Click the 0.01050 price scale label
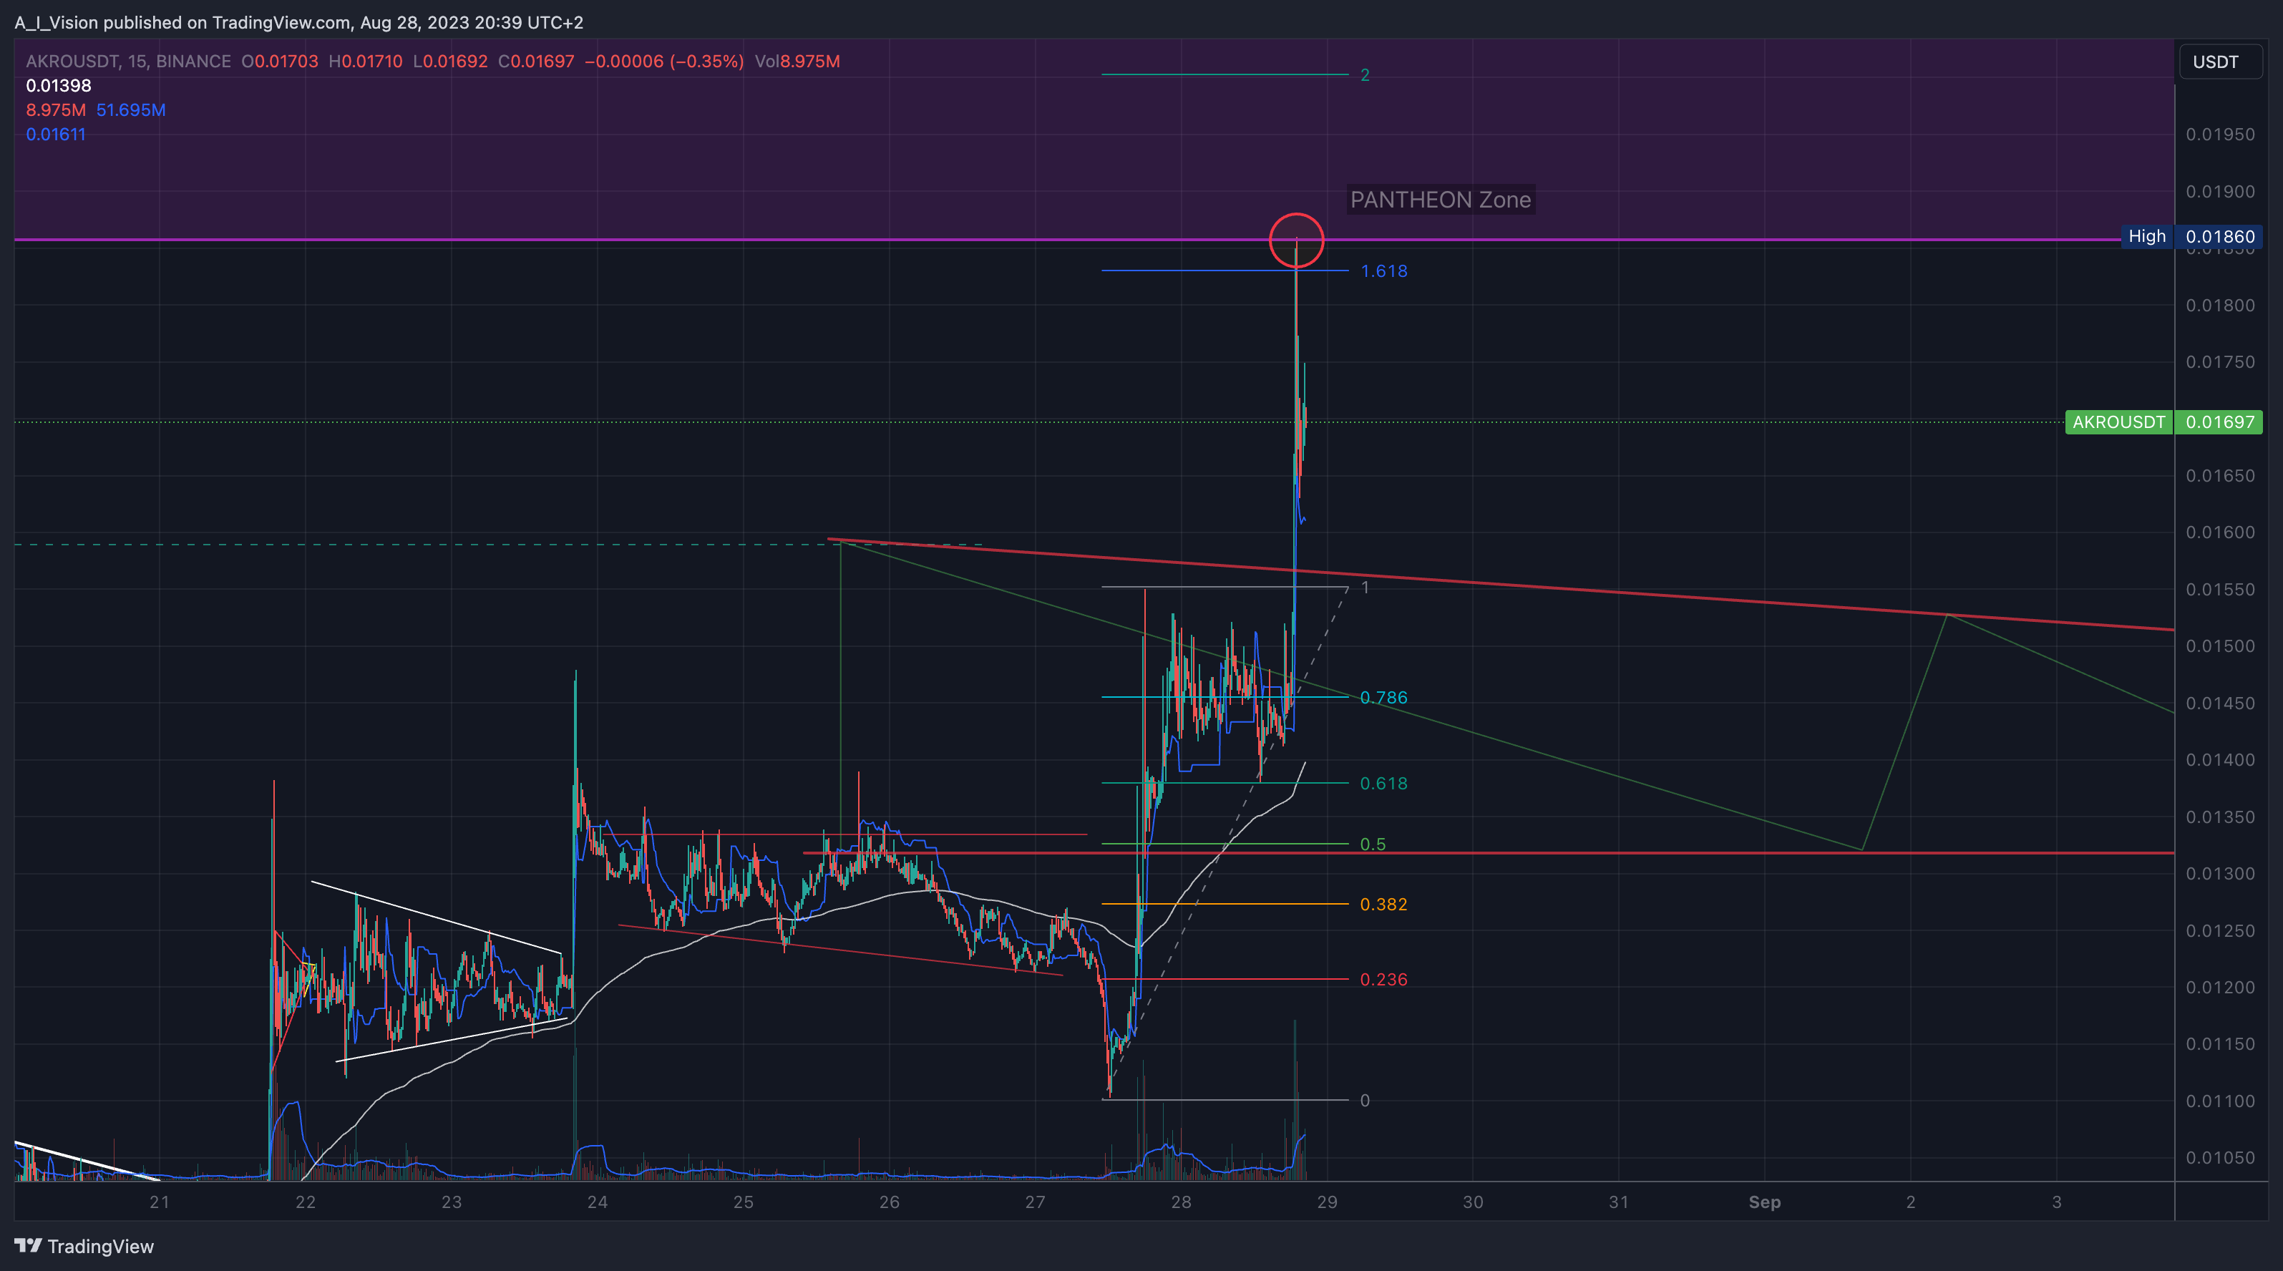Image resolution: width=2283 pixels, height=1271 pixels. 2220,1157
